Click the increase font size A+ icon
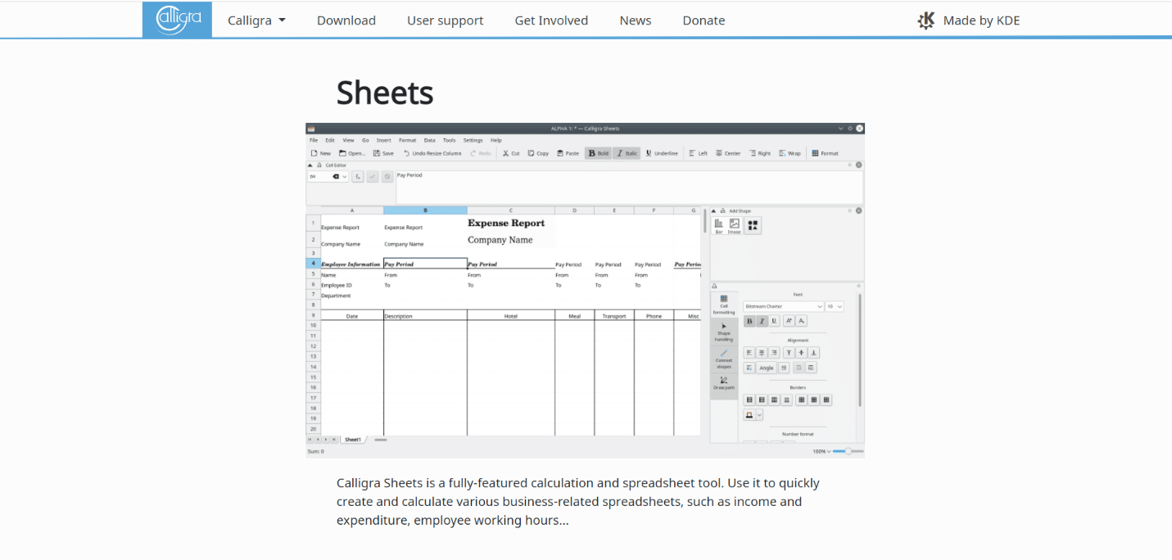This screenshot has height=560, width=1172. tap(789, 321)
